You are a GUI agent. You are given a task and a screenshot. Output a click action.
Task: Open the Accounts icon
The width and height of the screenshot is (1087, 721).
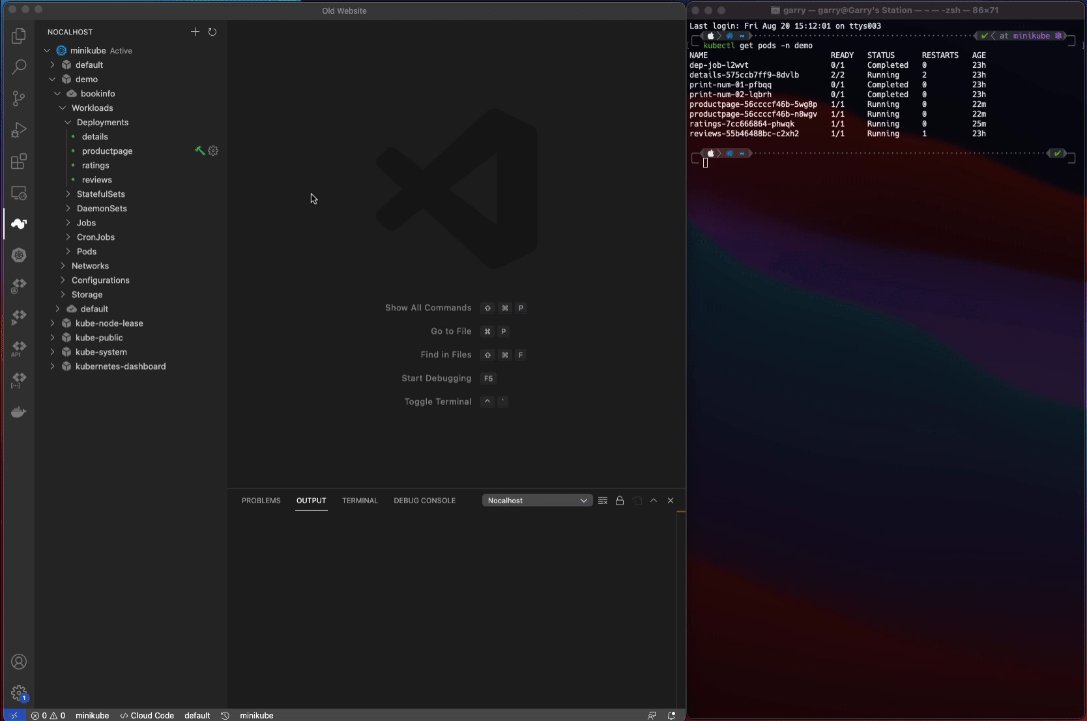point(19,662)
